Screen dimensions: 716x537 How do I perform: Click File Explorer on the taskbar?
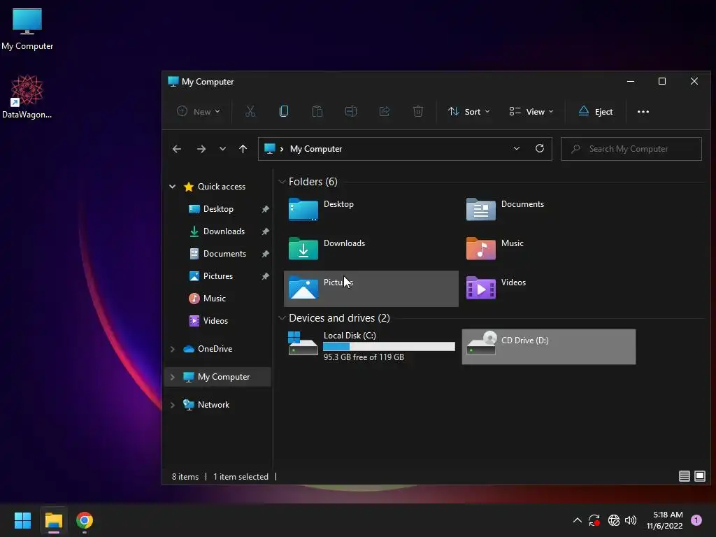(x=53, y=520)
